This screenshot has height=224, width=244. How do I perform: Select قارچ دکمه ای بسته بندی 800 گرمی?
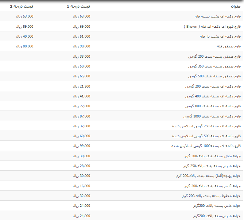click(213, 106)
